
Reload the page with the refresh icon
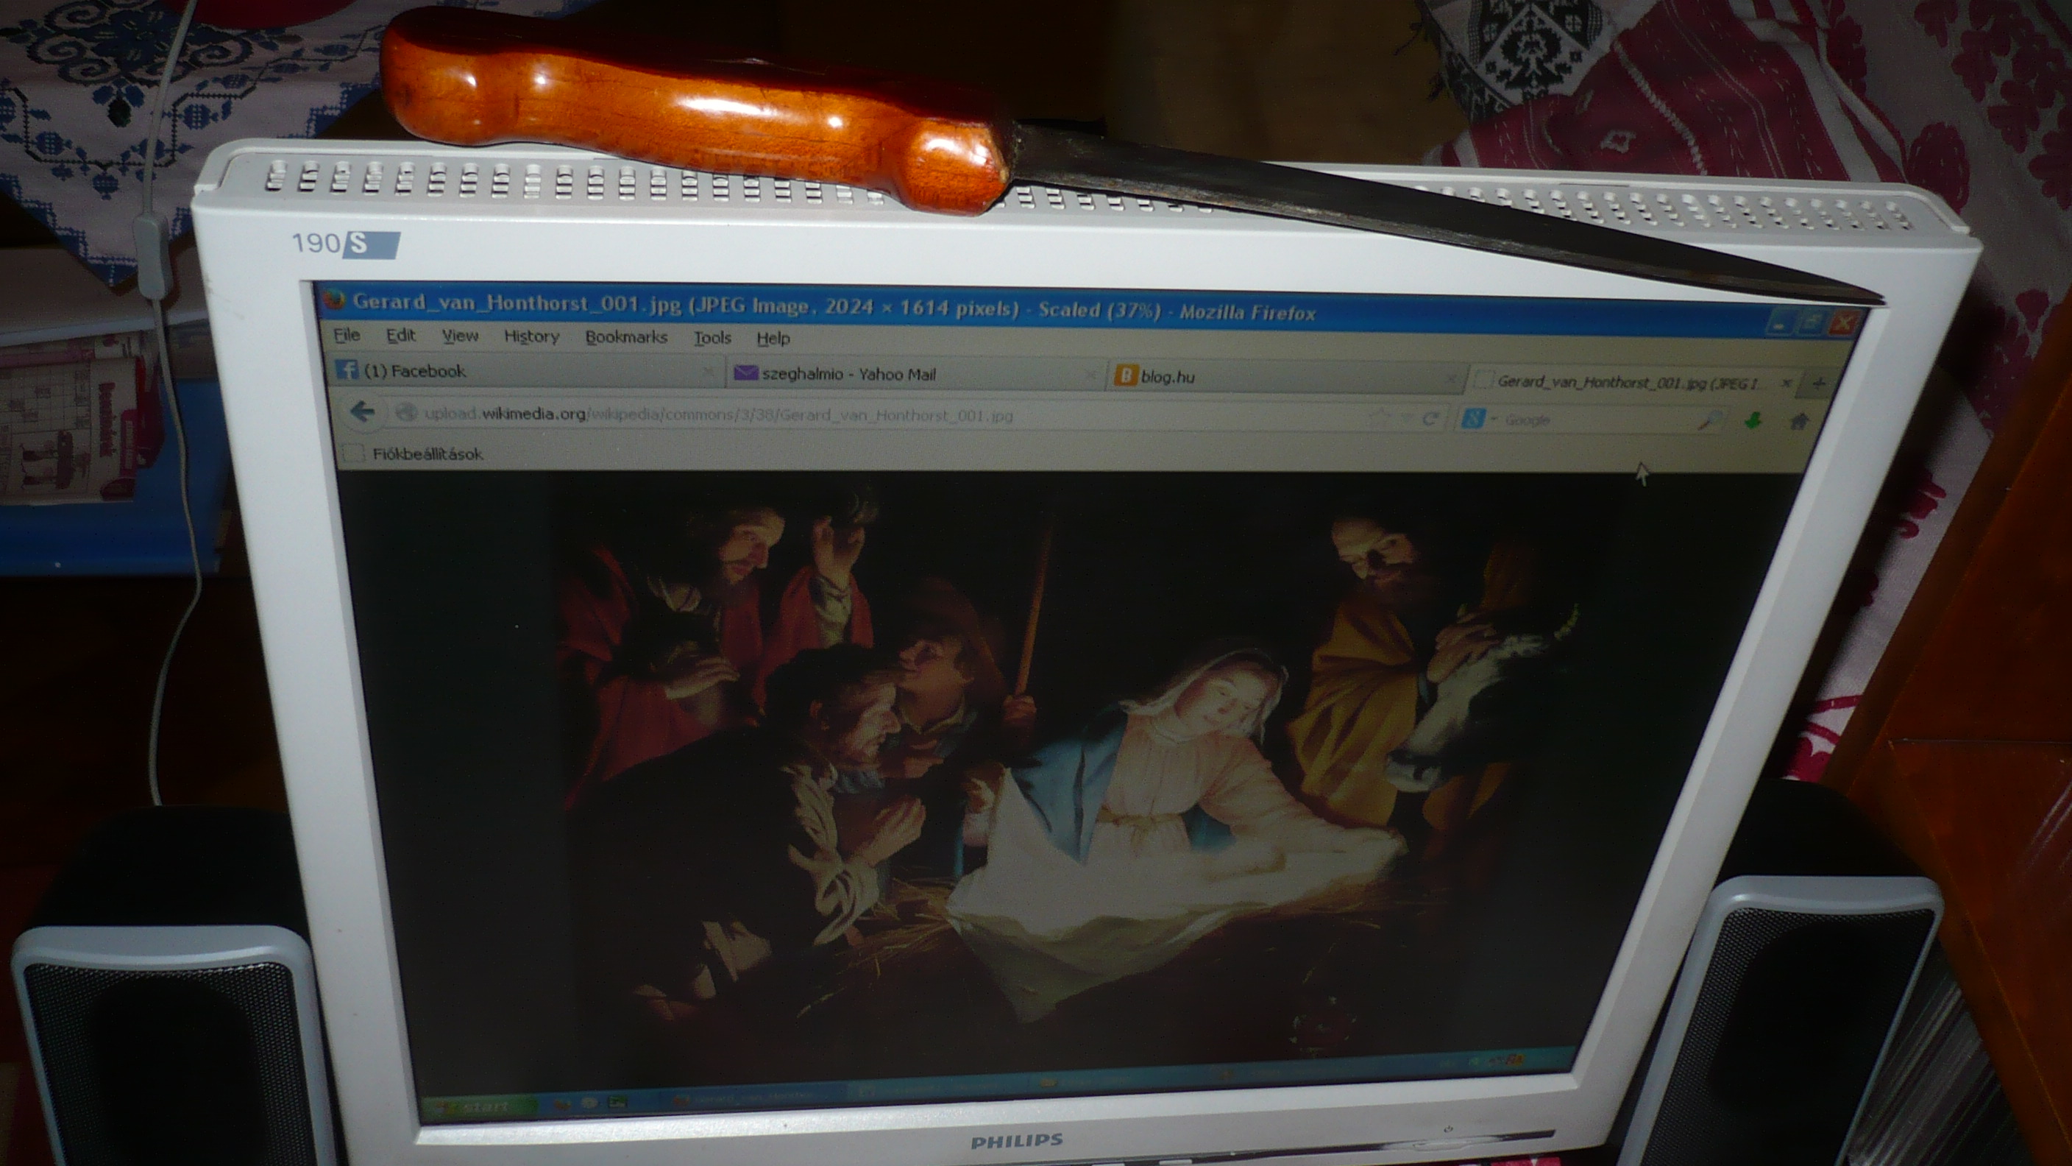tap(1430, 418)
